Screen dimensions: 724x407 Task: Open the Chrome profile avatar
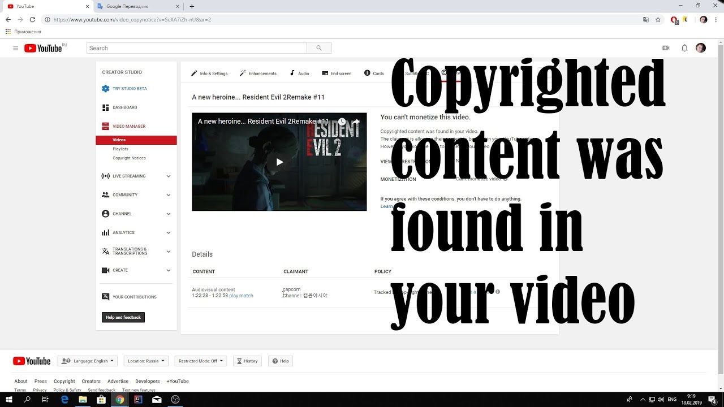pos(703,20)
